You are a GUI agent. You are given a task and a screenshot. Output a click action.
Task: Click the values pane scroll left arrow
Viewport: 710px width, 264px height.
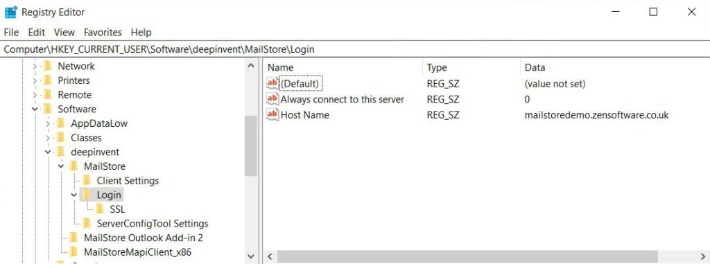click(x=270, y=257)
